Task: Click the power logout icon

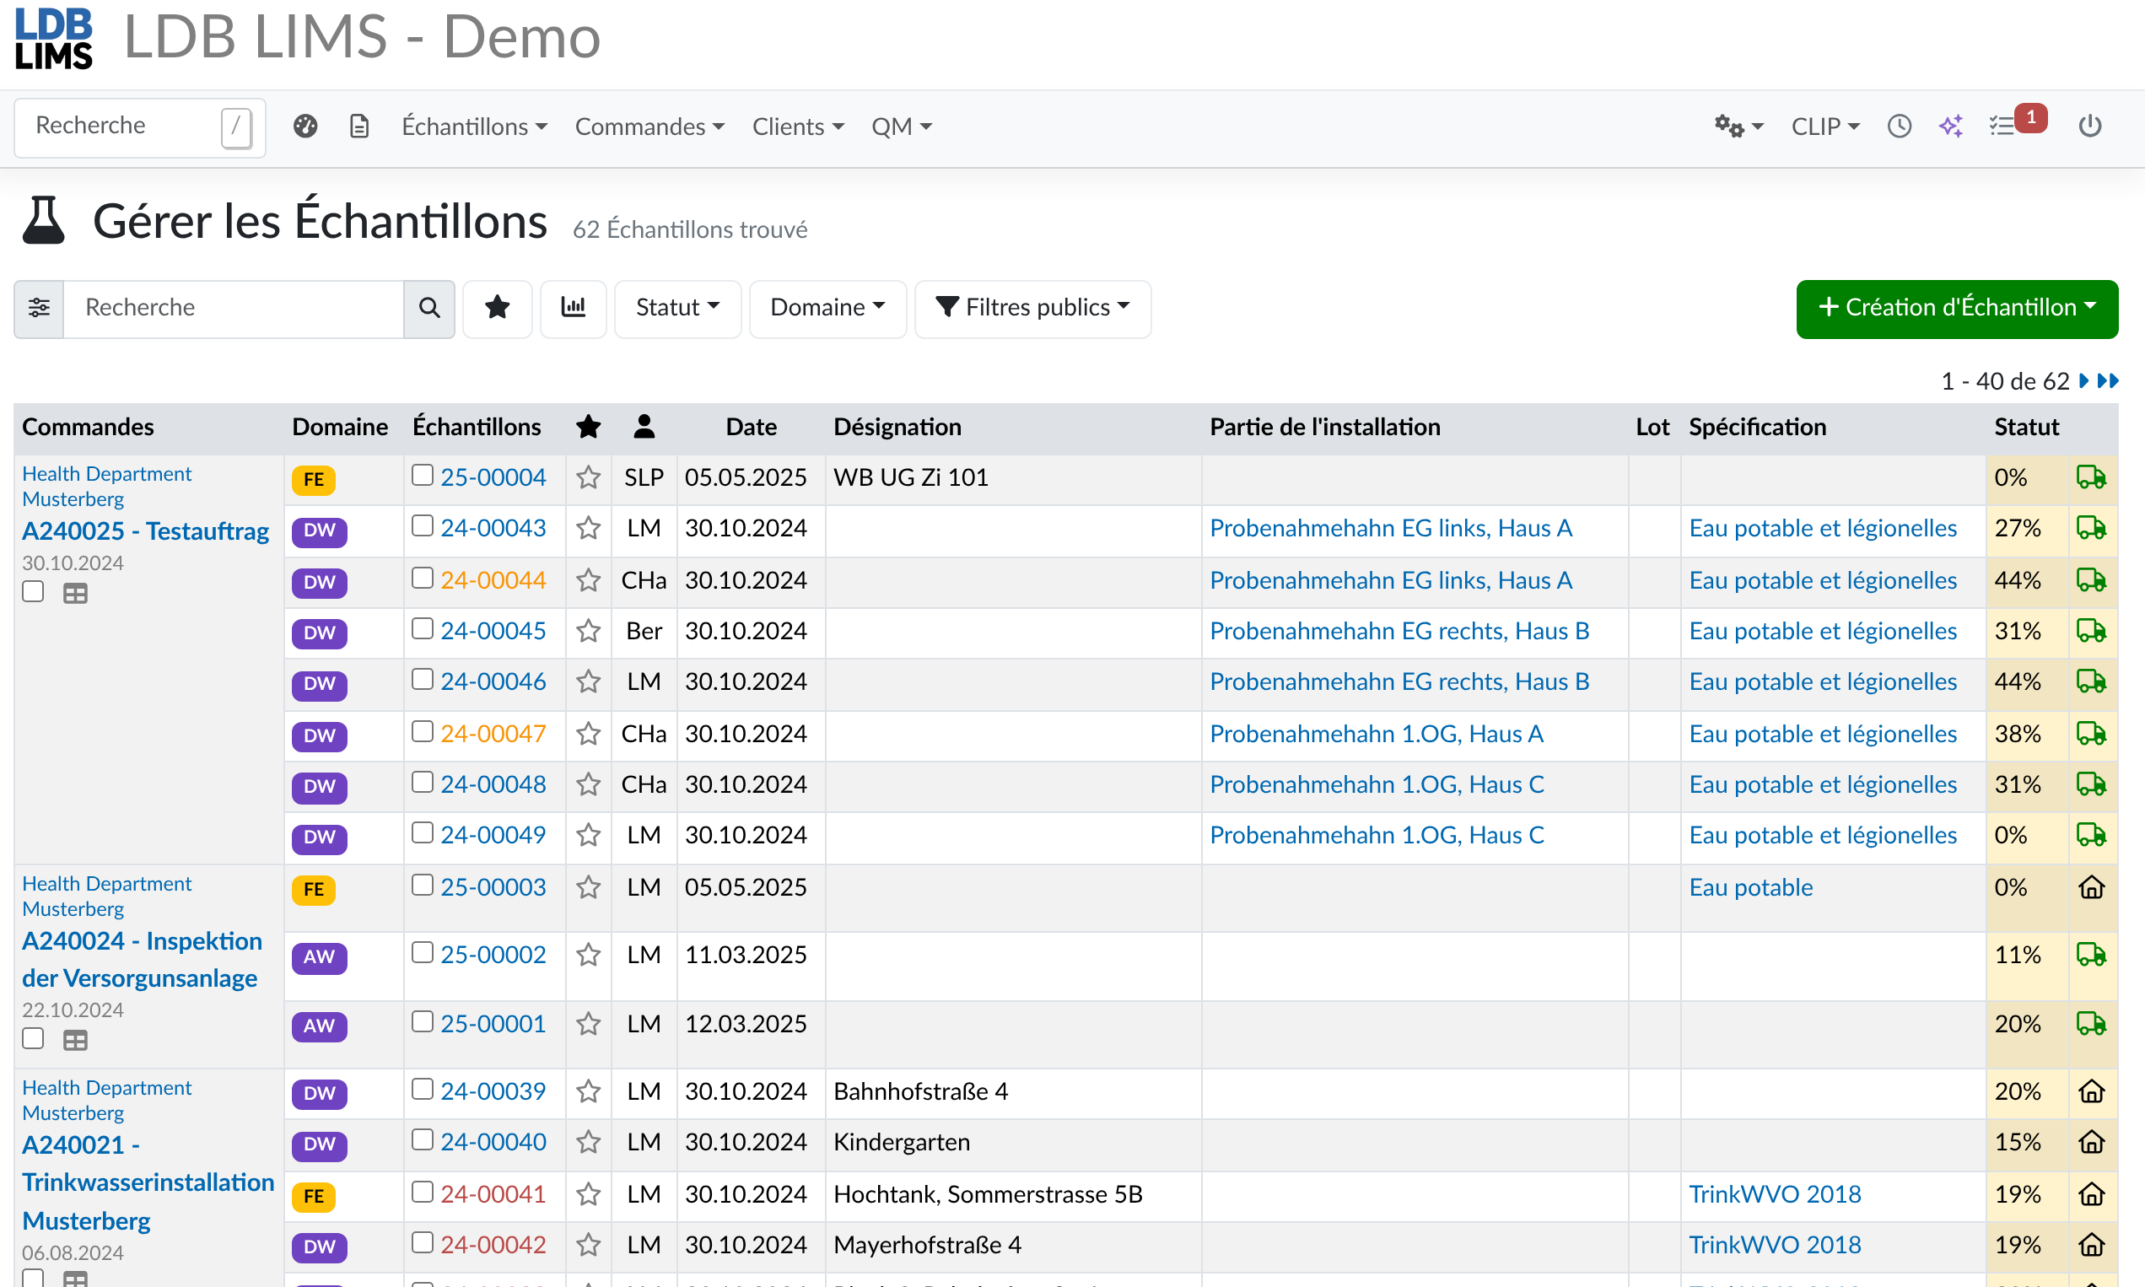Action: point(2089,127)
